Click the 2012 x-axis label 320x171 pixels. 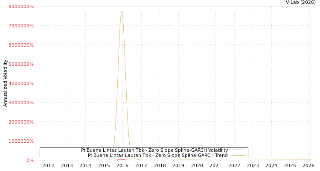tap(48, 165)
